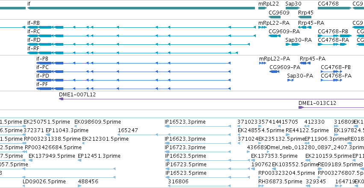Image resolution: width=364 pixels, height=188 pixels.
Task: Click EST EP11043.3prime
Action: click(67, 130)
